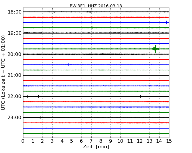Click the blue spike at end of 18:30 trace
Image resolution: width=192 pixels, height=153 pixels.
pyautogui.click(x=166, y=22)
